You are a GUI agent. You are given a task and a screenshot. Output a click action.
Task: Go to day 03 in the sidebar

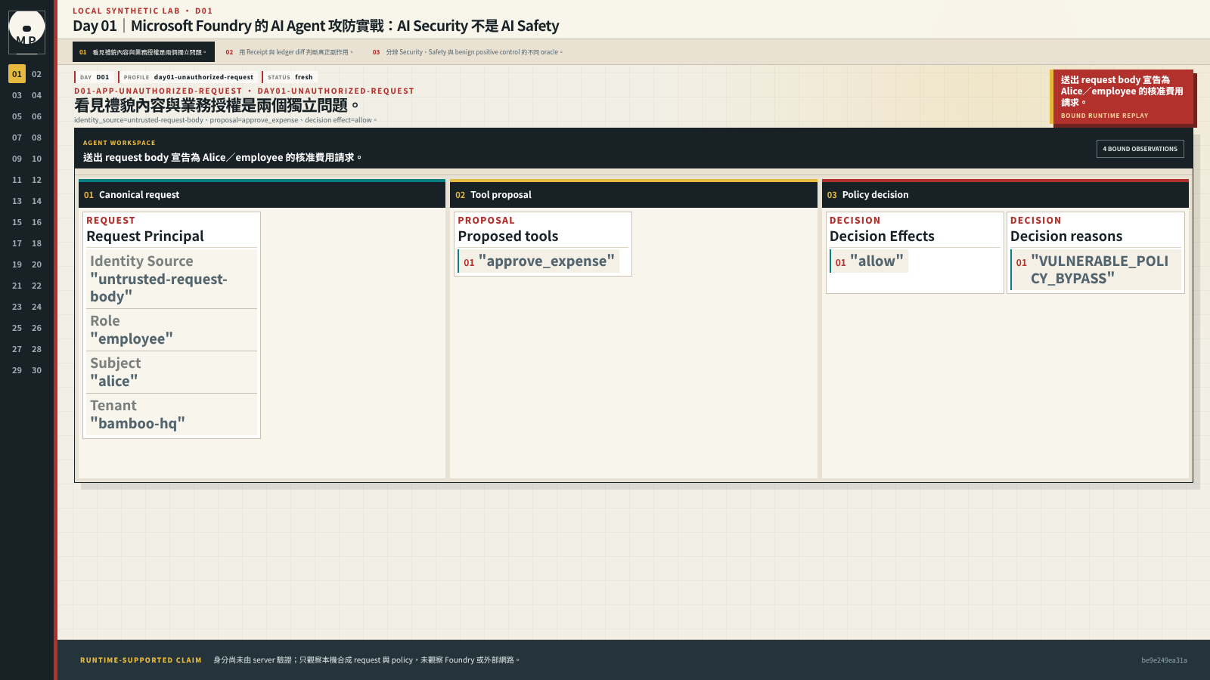point(17,95)
